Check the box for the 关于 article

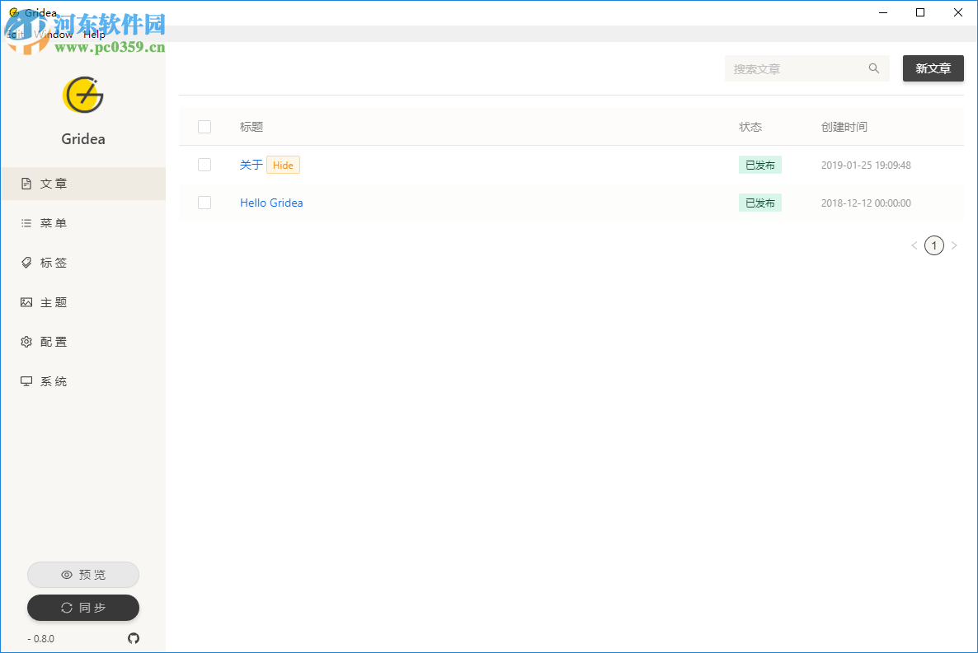[x=205, y=165]
